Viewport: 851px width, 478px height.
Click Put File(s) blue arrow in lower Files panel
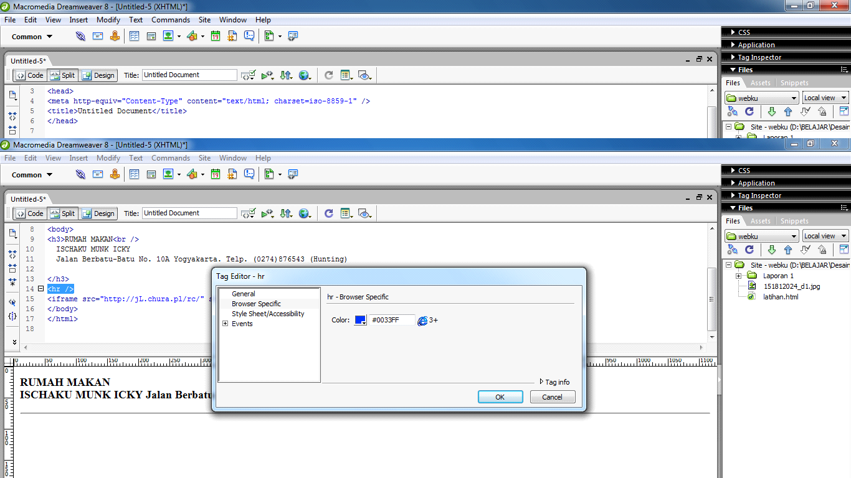[x=788, y=250]
